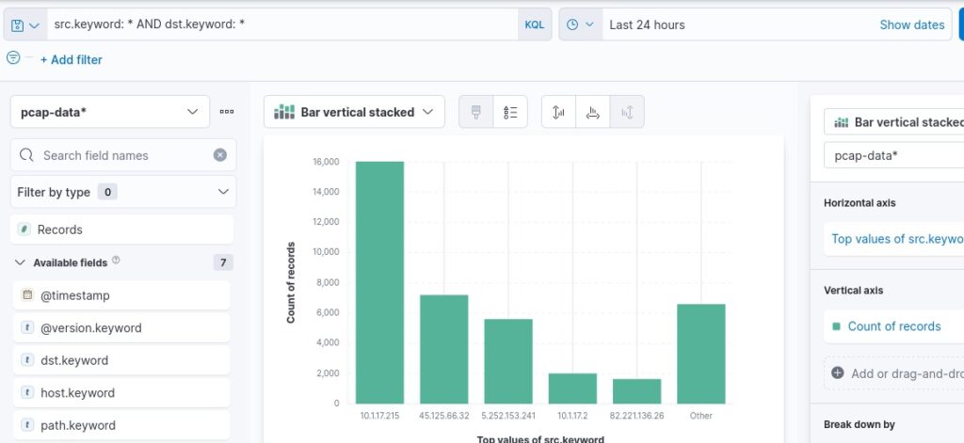Click the Count of records color swatch
964x443 pixels.
(x=836, y=326)
